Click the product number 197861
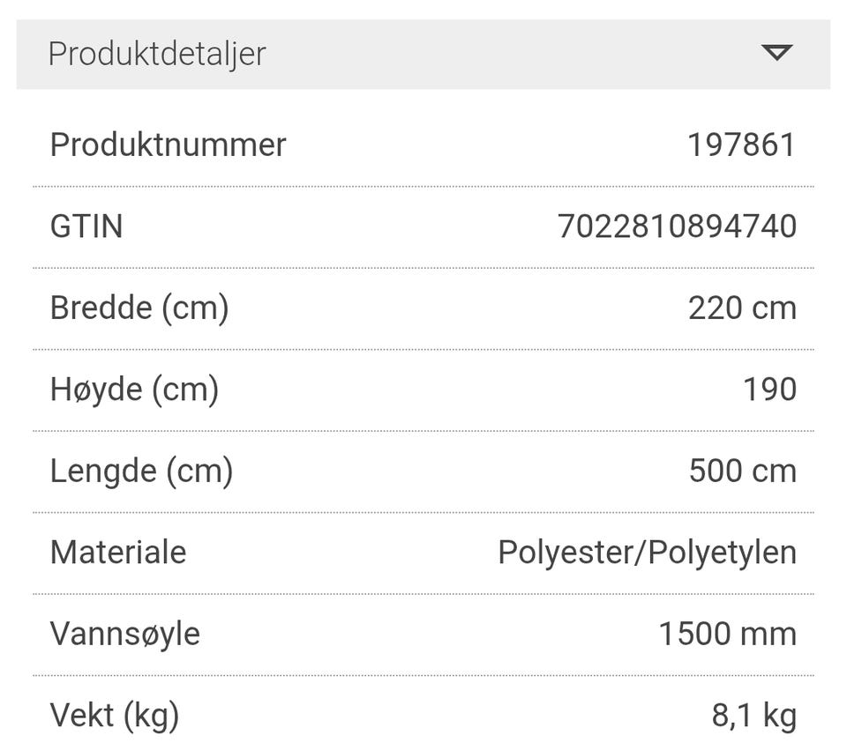This screenshot has width=847, height=750. tap(741, 145)
